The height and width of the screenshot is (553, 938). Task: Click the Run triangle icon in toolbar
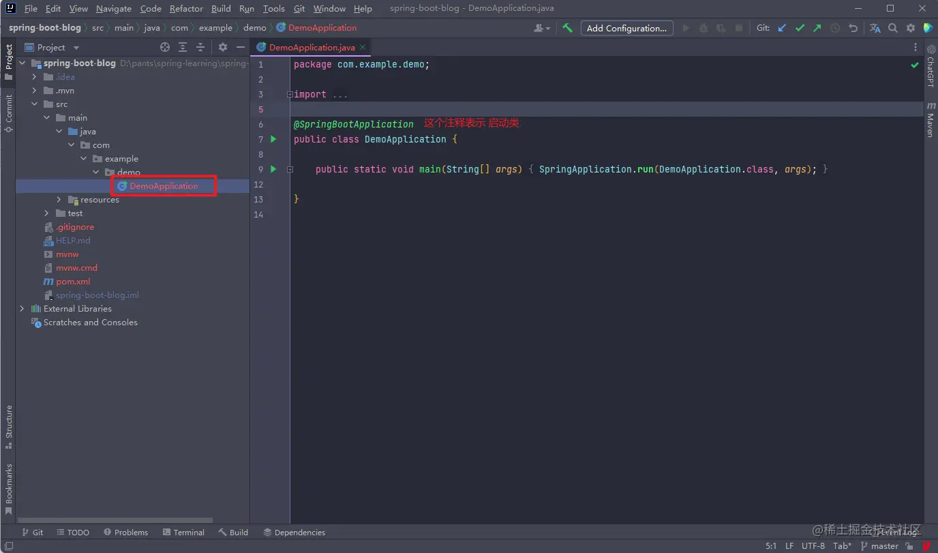coord(686,28)
